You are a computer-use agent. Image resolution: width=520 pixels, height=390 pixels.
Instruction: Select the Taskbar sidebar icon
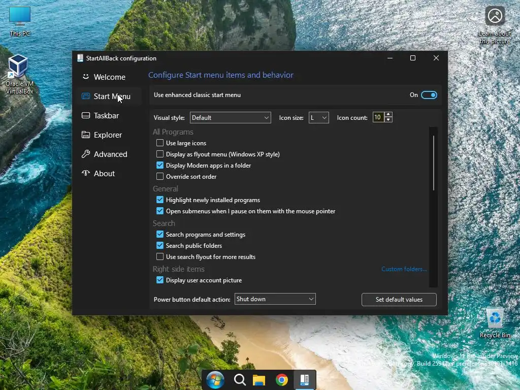(x=85, y=115)
